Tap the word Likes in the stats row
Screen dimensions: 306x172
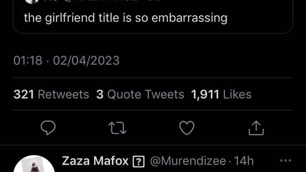[237, 94]
